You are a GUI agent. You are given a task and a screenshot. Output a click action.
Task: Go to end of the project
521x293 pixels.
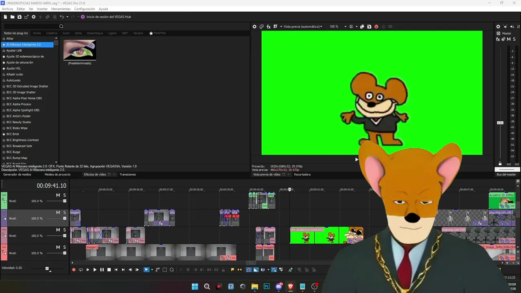pos(123,270)
